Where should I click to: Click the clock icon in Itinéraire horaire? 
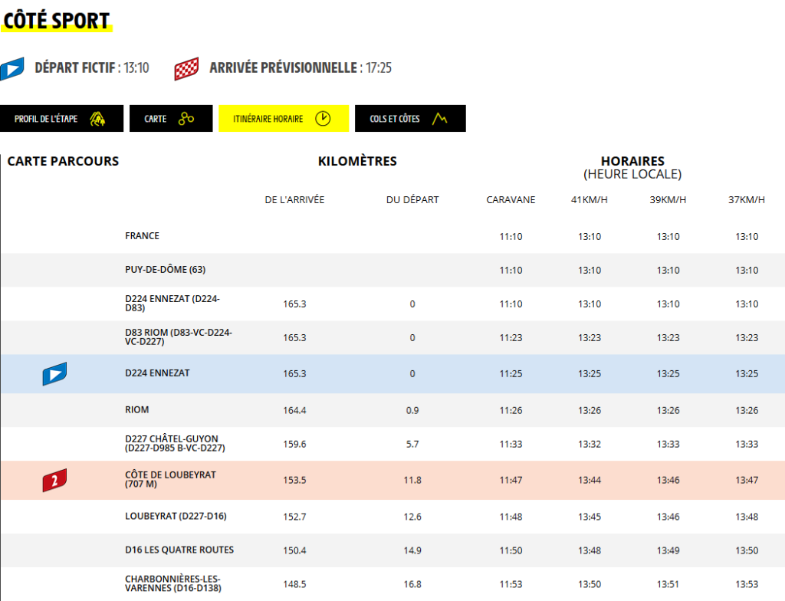(x=323, y=119)
